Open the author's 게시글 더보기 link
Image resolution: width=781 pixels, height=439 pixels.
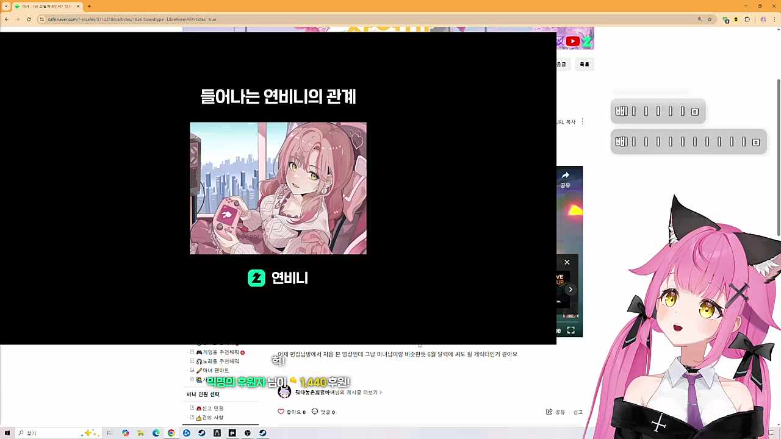pyautogui.click(x=339, y=393)
